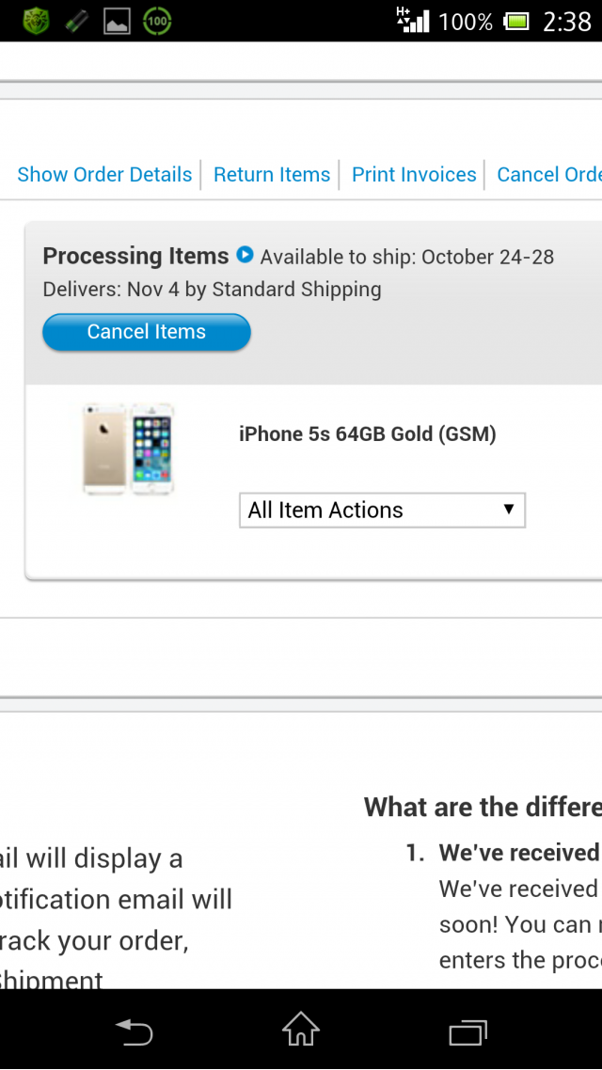Click the blue Cancel Items button
This screenshot has width=602, height=1070.
pos(146,332)
